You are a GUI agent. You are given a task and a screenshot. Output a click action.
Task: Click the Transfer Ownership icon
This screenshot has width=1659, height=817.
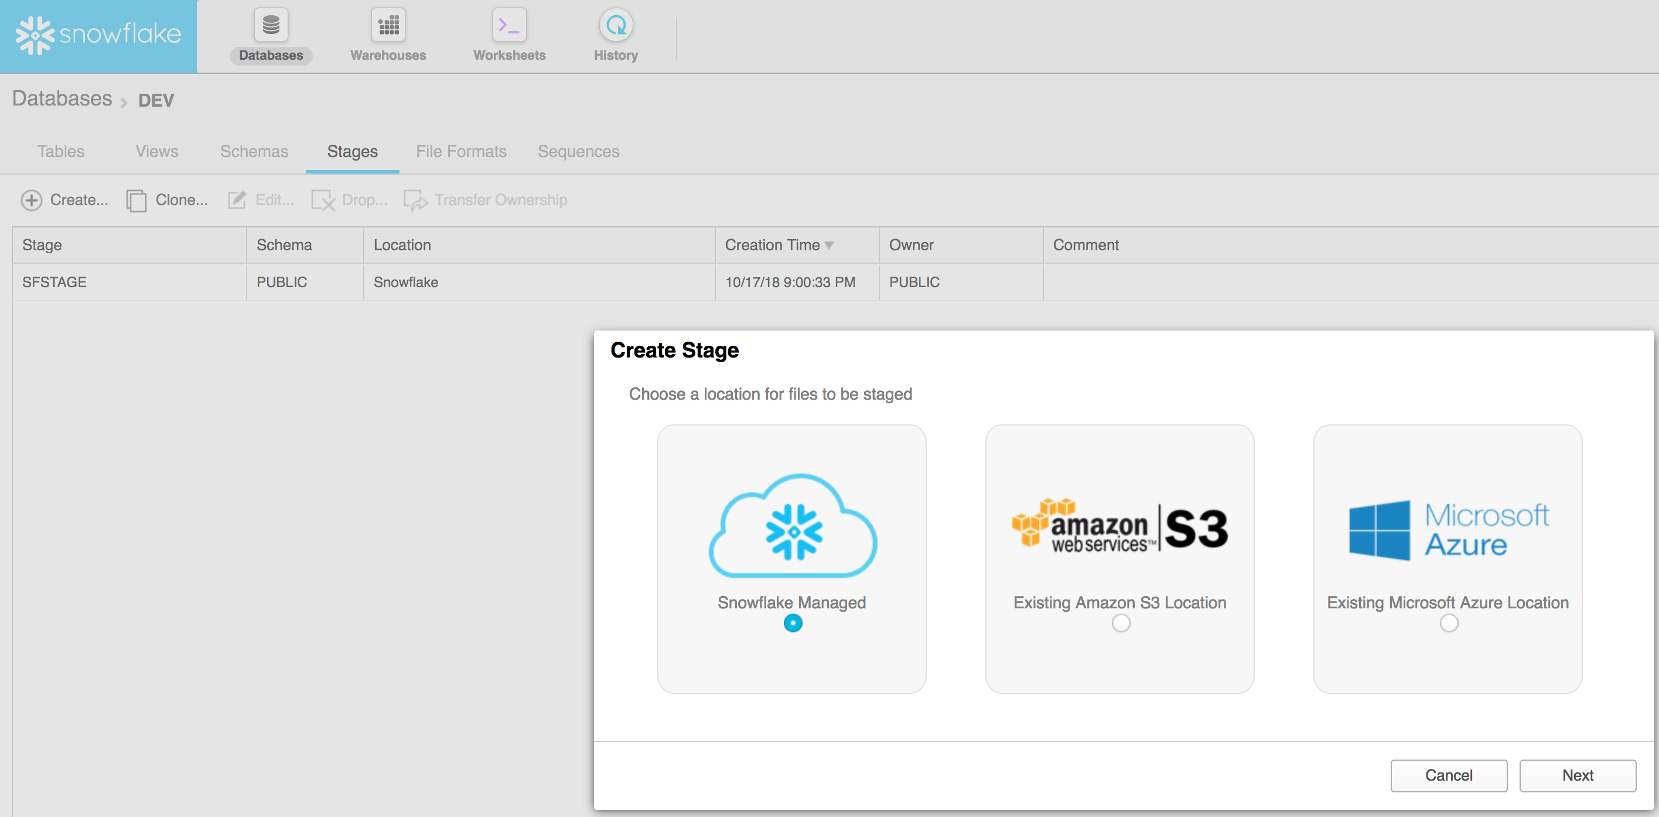point(415,200)
